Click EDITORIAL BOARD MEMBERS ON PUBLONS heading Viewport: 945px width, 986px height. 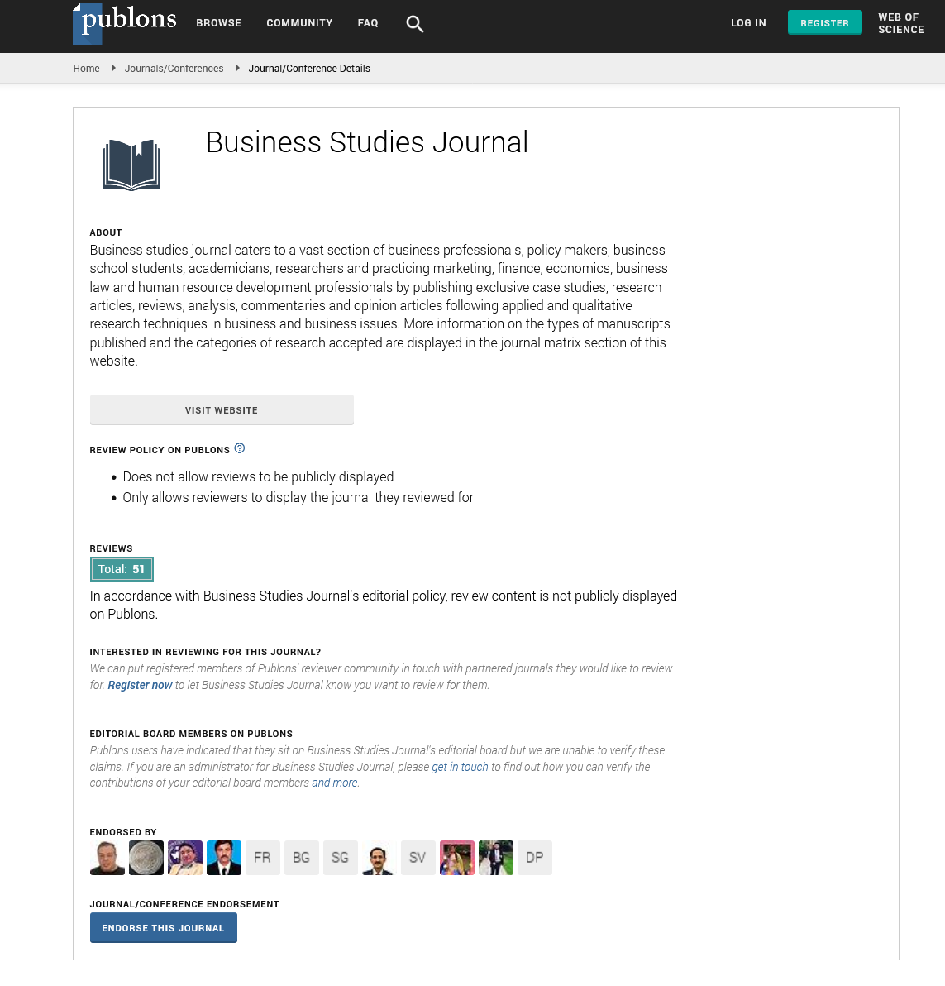(x=191, y=734)
